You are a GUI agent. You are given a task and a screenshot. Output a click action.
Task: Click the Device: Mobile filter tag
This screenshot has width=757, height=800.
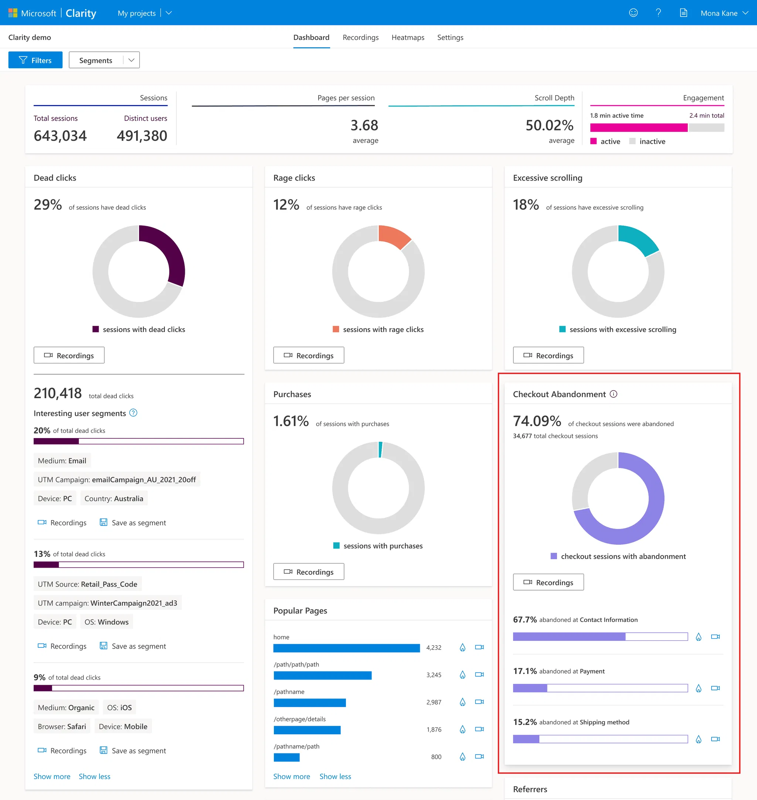[123, 726]
